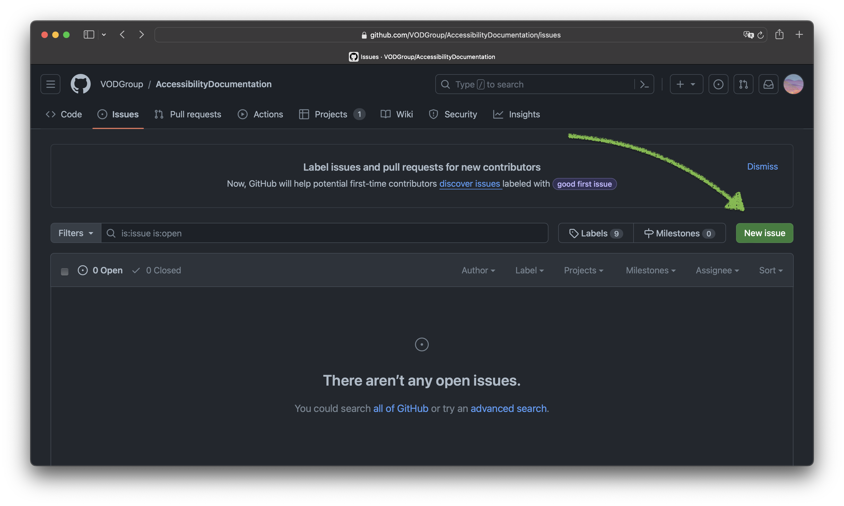Open the Sort dropdown
The width and height of the screenshot is (844, 506).
point(770,270)
